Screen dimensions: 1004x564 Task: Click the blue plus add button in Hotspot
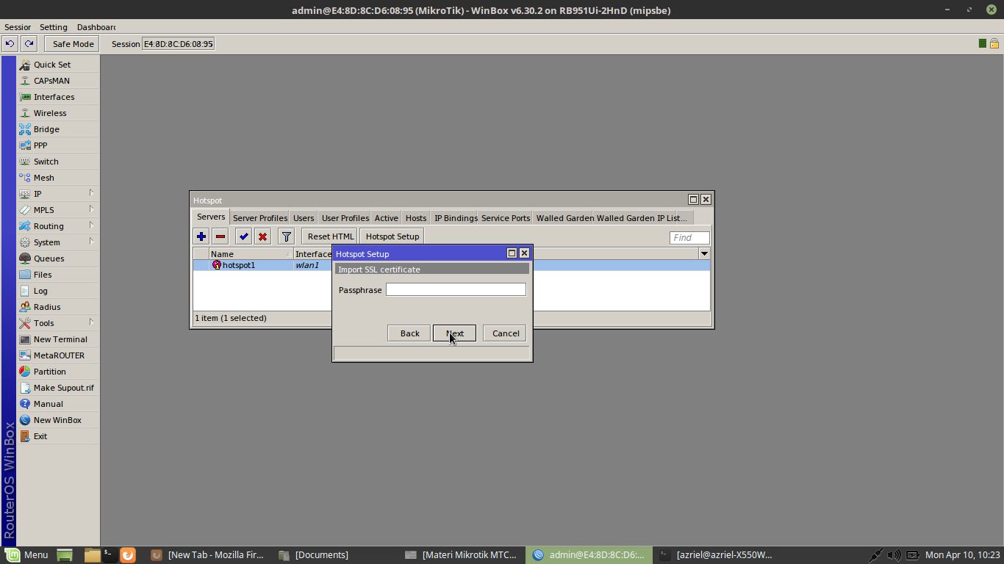pyautogui.click(x=201, y=236)
